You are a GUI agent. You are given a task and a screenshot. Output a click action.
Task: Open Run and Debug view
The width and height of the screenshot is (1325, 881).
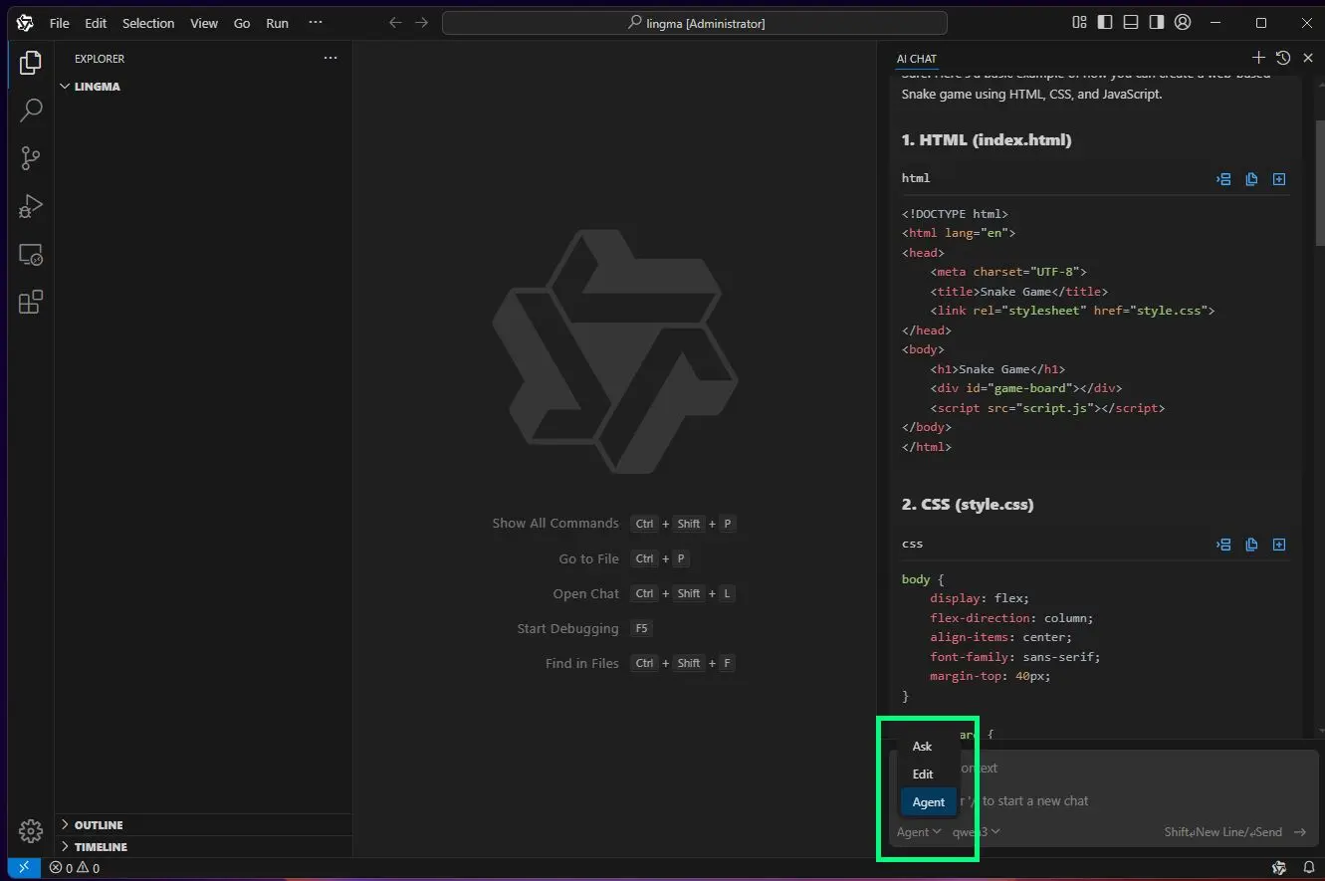31,206
